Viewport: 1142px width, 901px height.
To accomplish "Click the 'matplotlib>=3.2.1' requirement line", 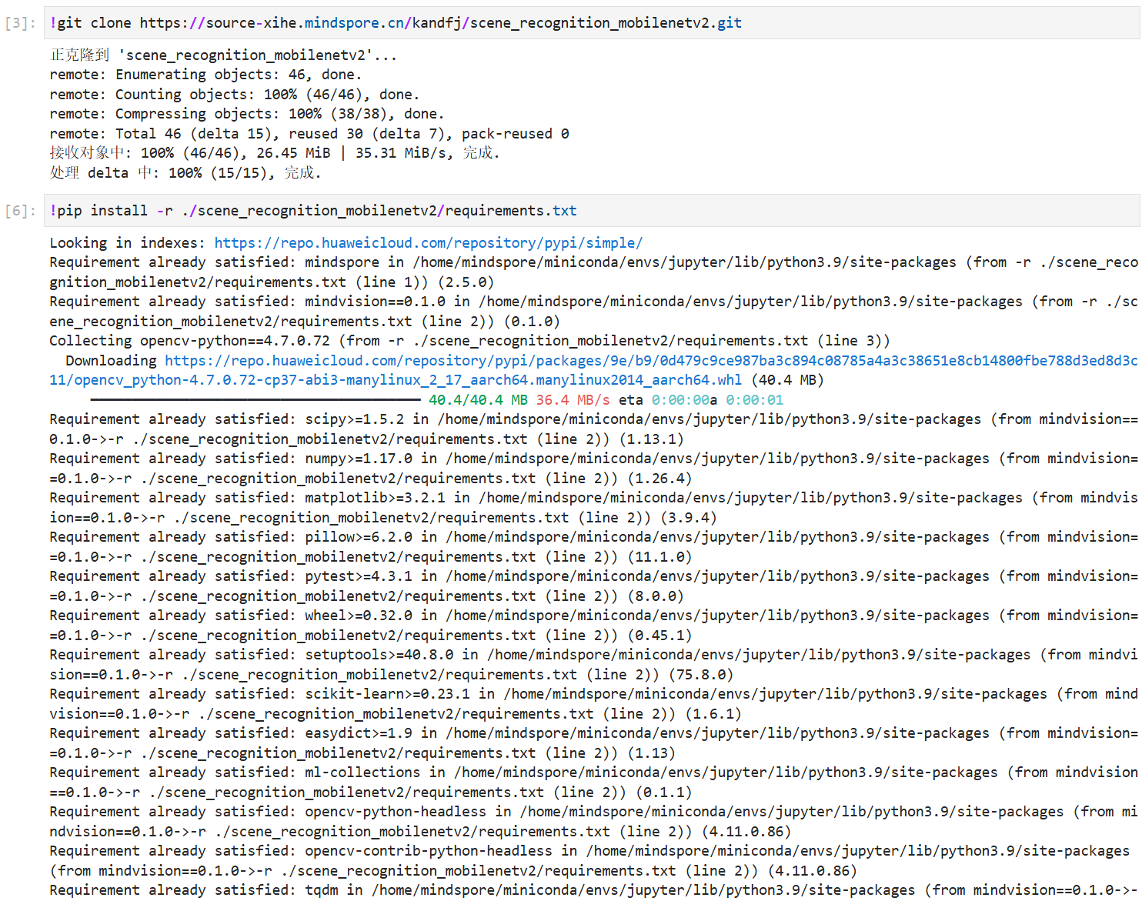I will pyautogui.click(x=593, y=508).
